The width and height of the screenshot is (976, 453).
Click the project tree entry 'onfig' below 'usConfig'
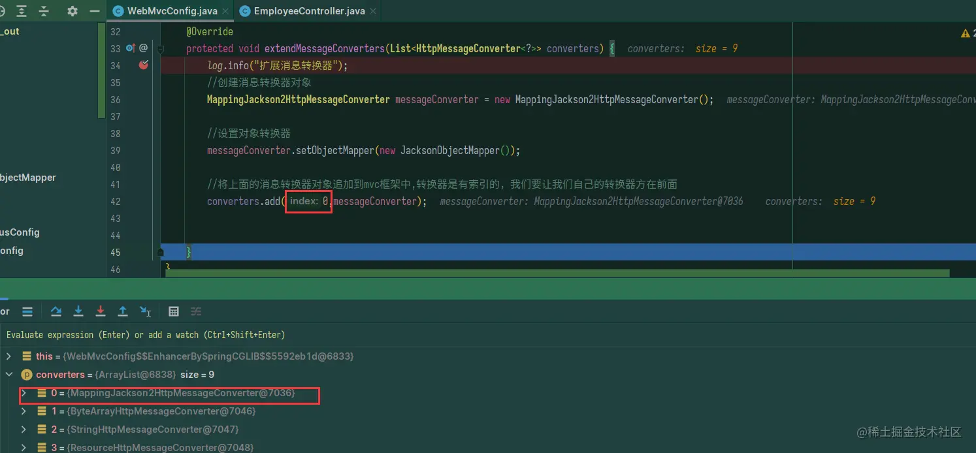point(12,251)
